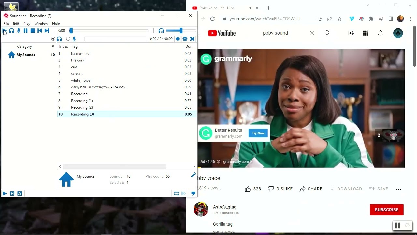Sort sound list by Duration column
417x235 pixels.
tap(190, 46)
